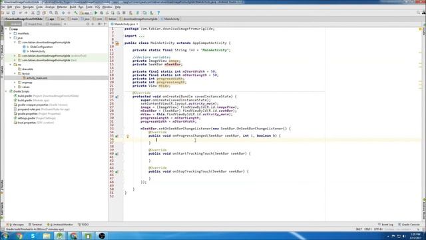Image resolution: width=426 pixels, height=240 pixels.
Task: Open the Navigate menu
Action: pyautogui.click(x=28, y=7)
